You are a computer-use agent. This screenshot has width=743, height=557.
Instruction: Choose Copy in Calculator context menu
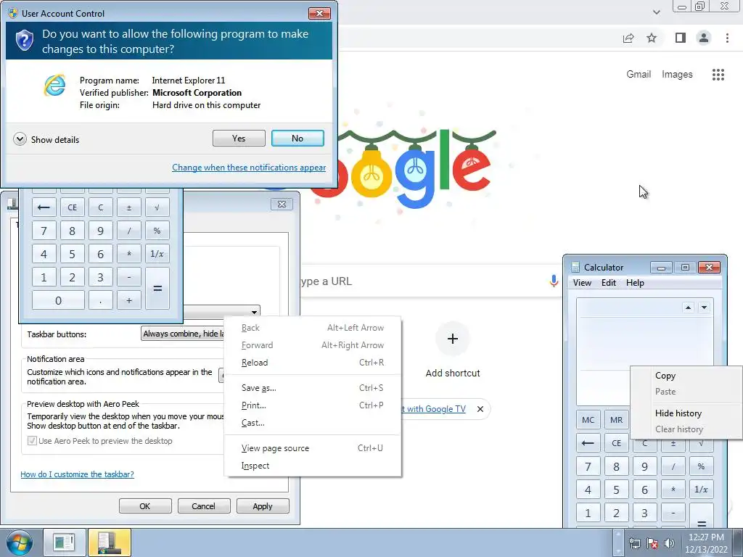(686, 376)
